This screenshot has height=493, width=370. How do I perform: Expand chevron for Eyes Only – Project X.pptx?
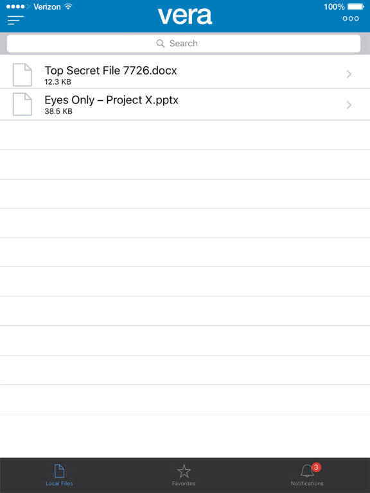(349, 105)
